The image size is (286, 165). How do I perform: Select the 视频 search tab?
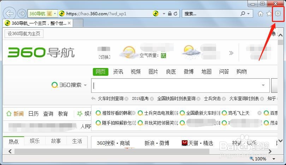point(136,72)
